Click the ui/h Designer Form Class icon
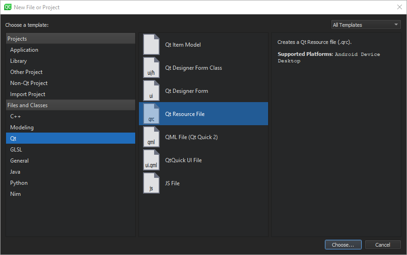The width and height of the screenshot is (407, 255). (x=151, y=67)
